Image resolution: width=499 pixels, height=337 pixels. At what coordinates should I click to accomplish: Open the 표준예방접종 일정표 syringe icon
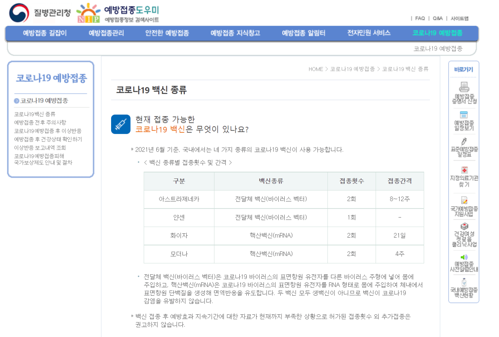[464, 141]
